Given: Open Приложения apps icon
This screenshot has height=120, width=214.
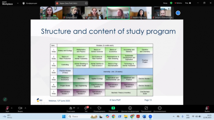Looking at the screenshot, I should [146, 109].
